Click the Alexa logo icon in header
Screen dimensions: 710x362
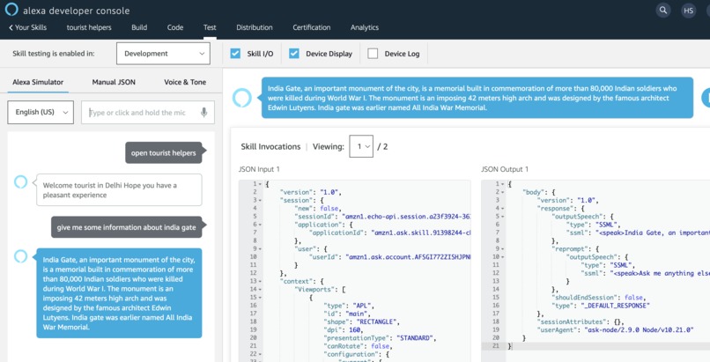[11, 10]
